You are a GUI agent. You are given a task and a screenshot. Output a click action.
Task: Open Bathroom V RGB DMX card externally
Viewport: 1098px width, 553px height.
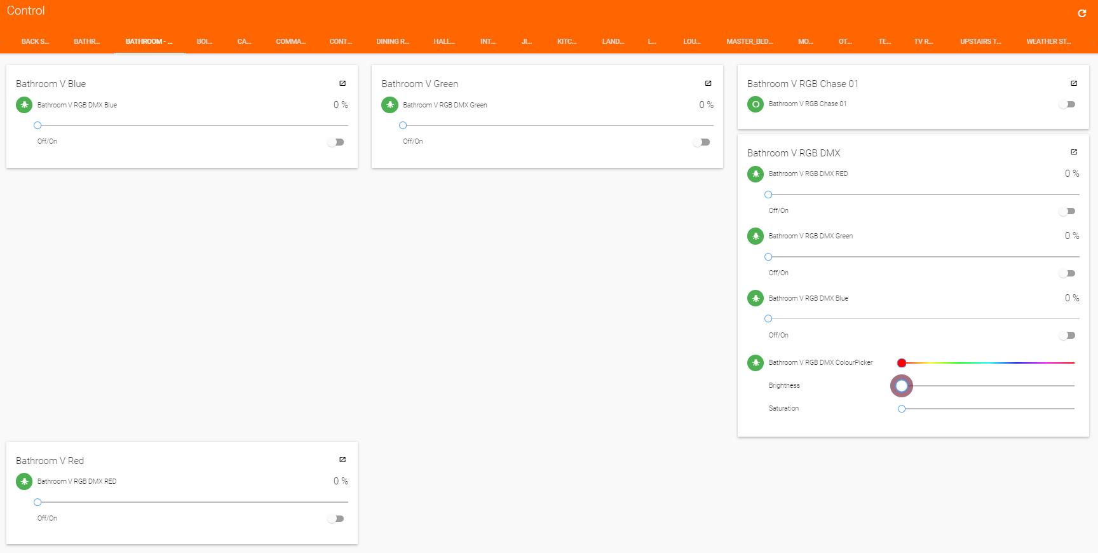coord(1073,152)
